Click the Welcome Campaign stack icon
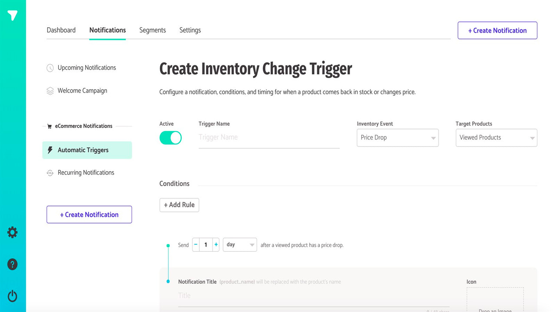This screenshot has width=556, height=312. (x=50, y=91)
